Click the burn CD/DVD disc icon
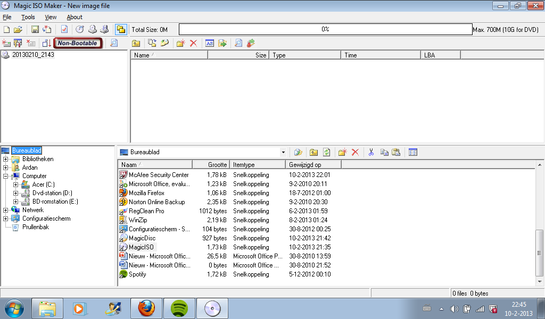 [80, 29]
